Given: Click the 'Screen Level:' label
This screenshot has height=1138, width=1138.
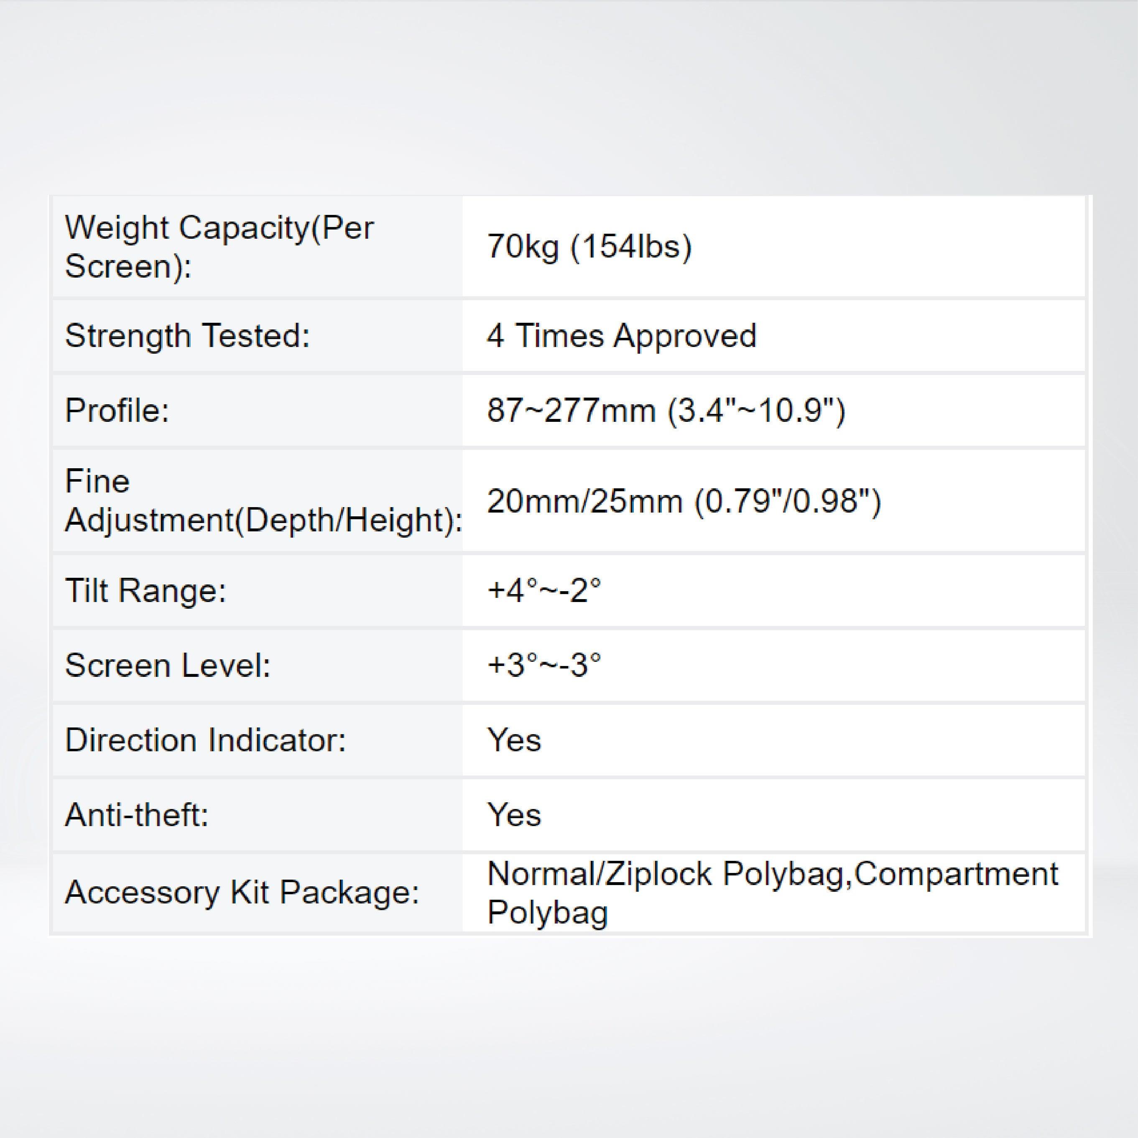Looking at the screenshot, I should click(x=168, y=666).
